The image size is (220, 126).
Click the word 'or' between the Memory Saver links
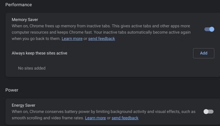pyautogui.click(x=85, y=39)
